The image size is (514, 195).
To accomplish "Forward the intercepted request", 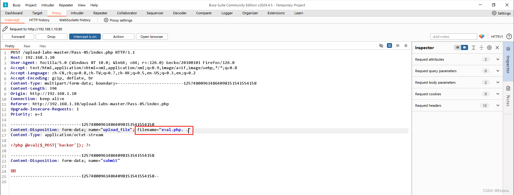I will click(18, 37).
